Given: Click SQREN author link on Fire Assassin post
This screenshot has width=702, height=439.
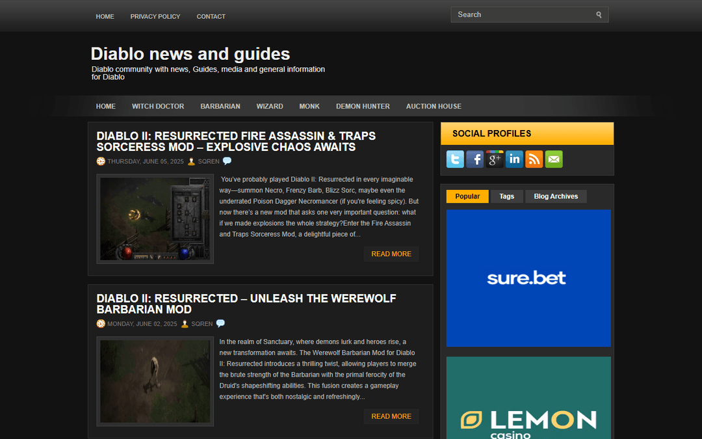Looking at the screenshot, I should pos(209,161).
